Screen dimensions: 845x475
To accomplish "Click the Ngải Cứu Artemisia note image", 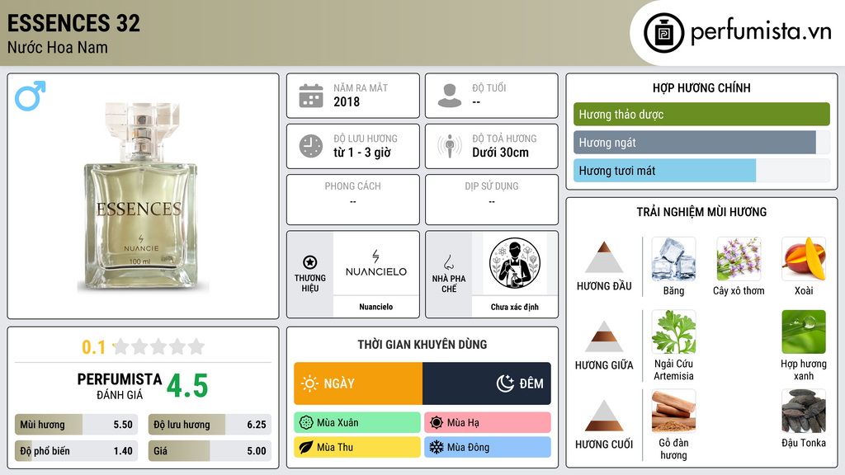I will pos(673,332).
